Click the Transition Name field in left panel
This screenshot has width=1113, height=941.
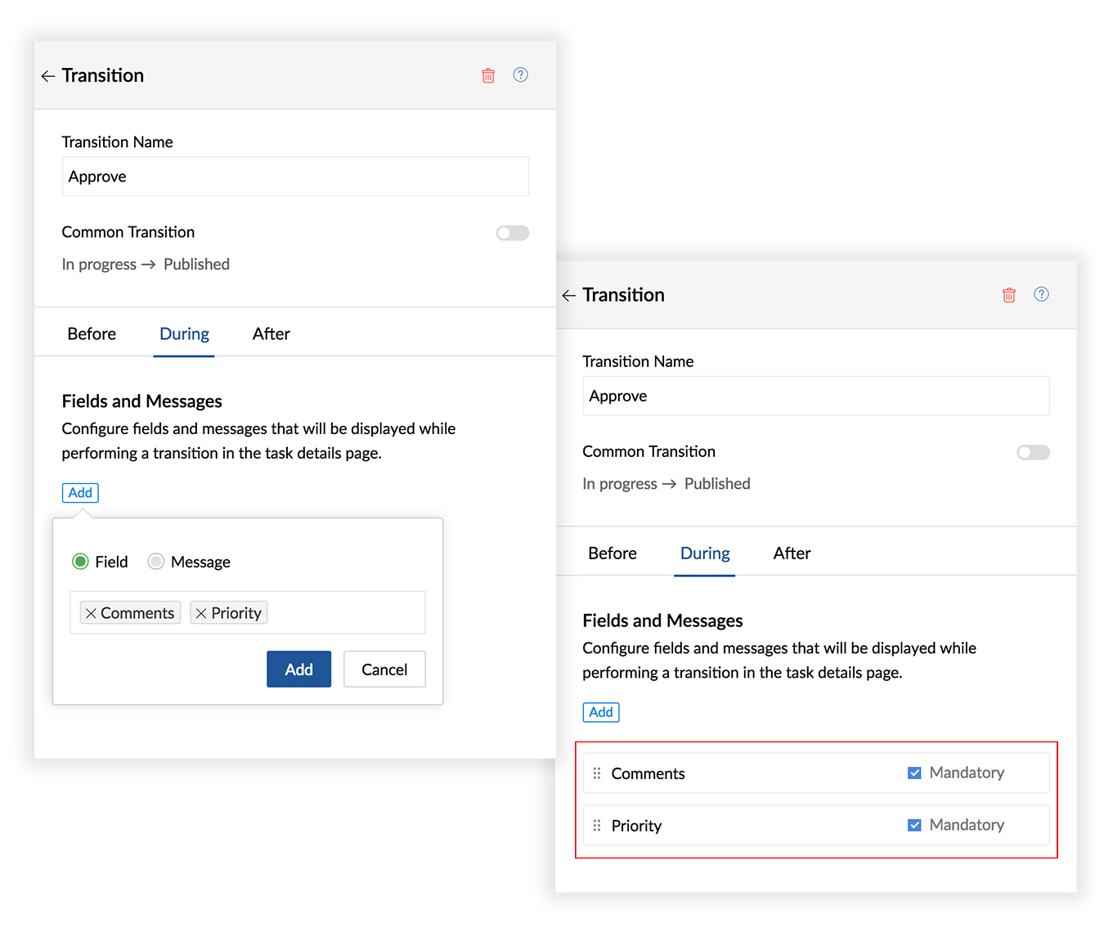[x=295, y=177]
